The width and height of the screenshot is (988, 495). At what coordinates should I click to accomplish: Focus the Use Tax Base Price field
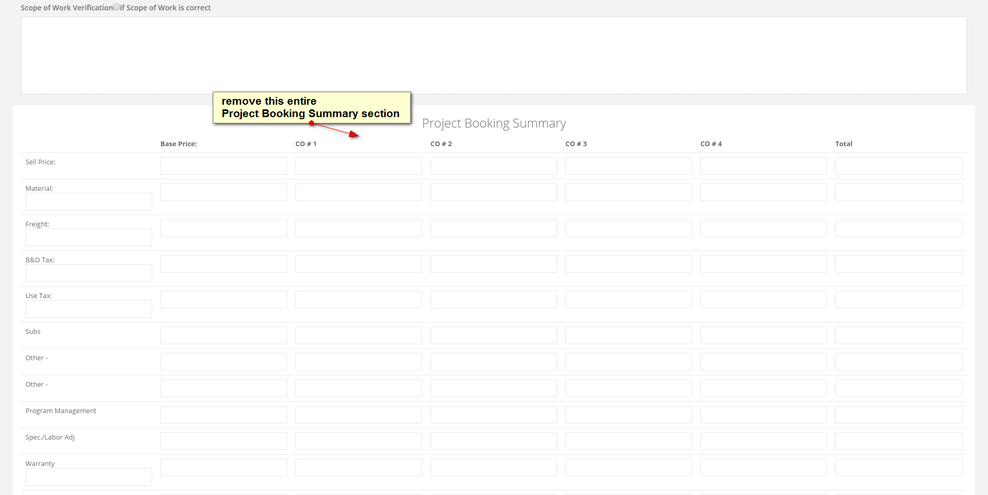[x=224, y=300]
